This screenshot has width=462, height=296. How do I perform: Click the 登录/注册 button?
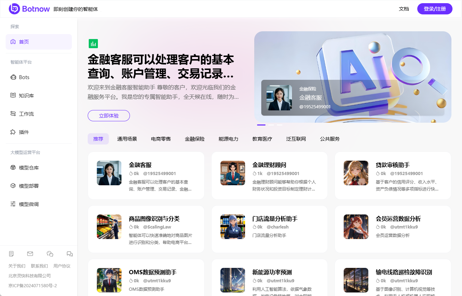(x=435, y=9)
